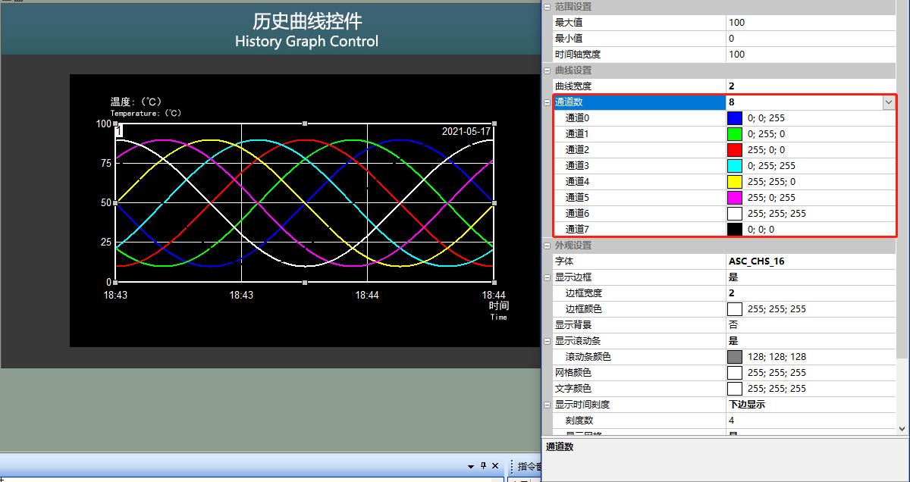The height and width of the screenshot is (482, 910).
Task: Click the 历史曲线控件 title text
Action: [307, 20]
